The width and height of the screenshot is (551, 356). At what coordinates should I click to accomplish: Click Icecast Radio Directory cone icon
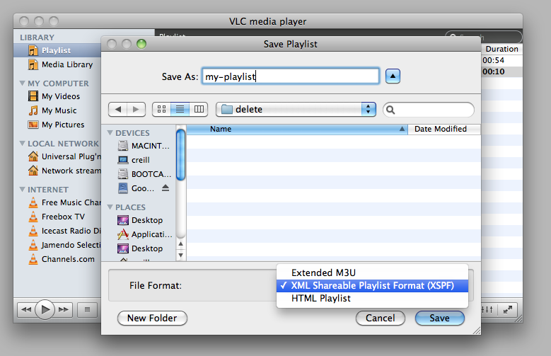click(33, 231)
